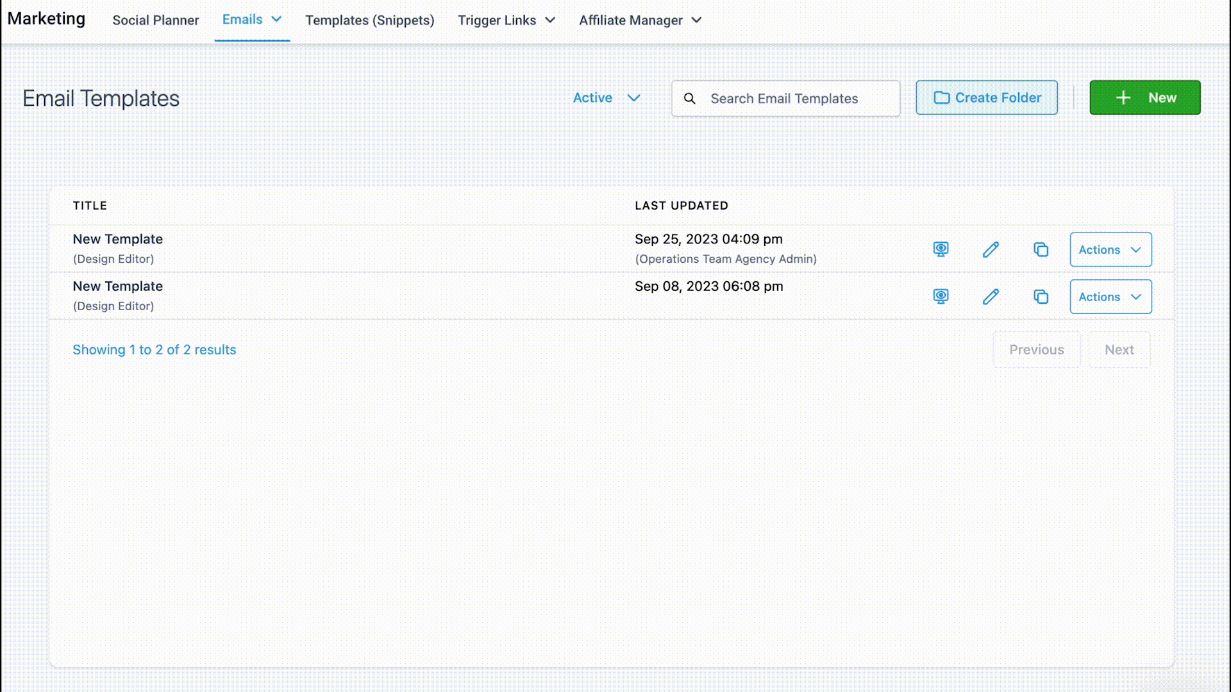Preview the first New Template row
1231x692 pixels.
(941, 249)
